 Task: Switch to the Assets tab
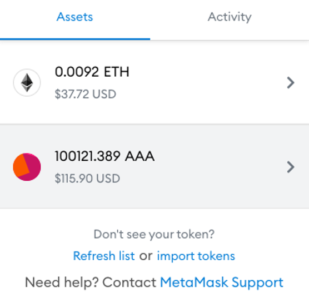point(74,17)
